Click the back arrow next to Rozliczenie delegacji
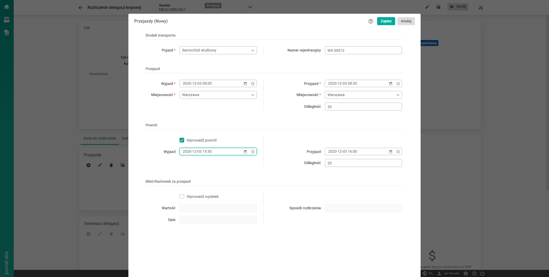The height and width of the screenshot is (277, 549). (x=81, y=8)
